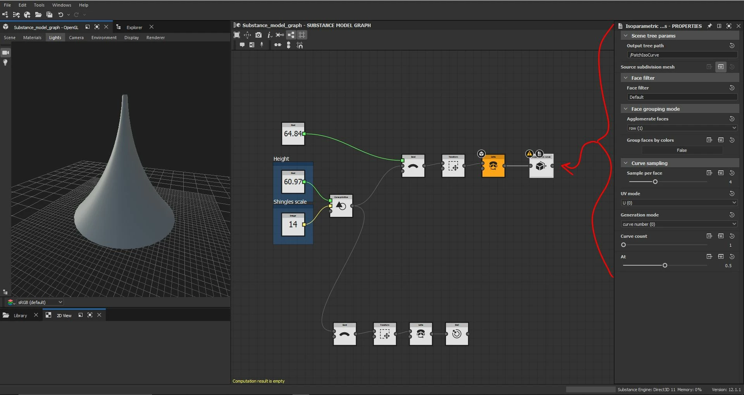
Task: Open the Windows menu
Action: click(x=62, y=5)
